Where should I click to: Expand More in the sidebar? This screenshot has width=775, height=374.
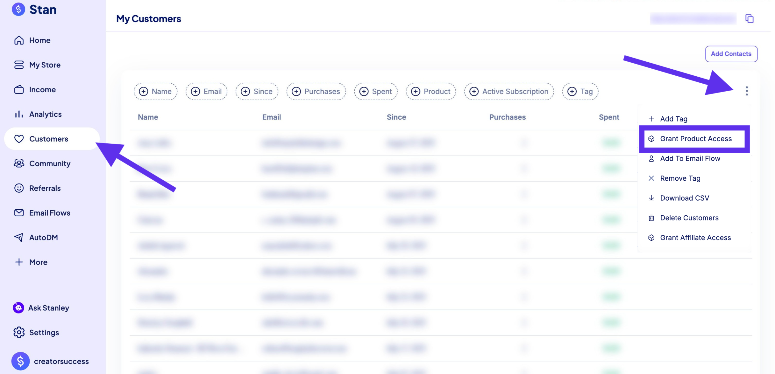[31, 262]
